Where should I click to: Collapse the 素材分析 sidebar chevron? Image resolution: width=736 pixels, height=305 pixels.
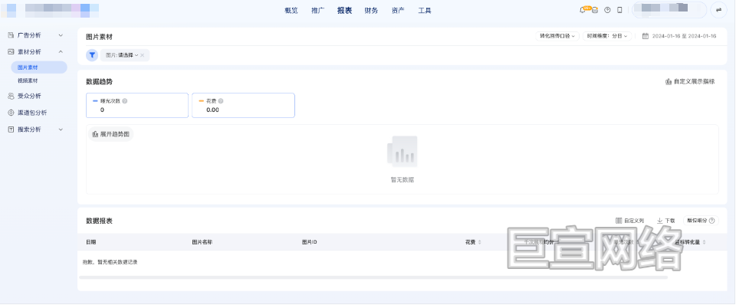tap(61, 51)
